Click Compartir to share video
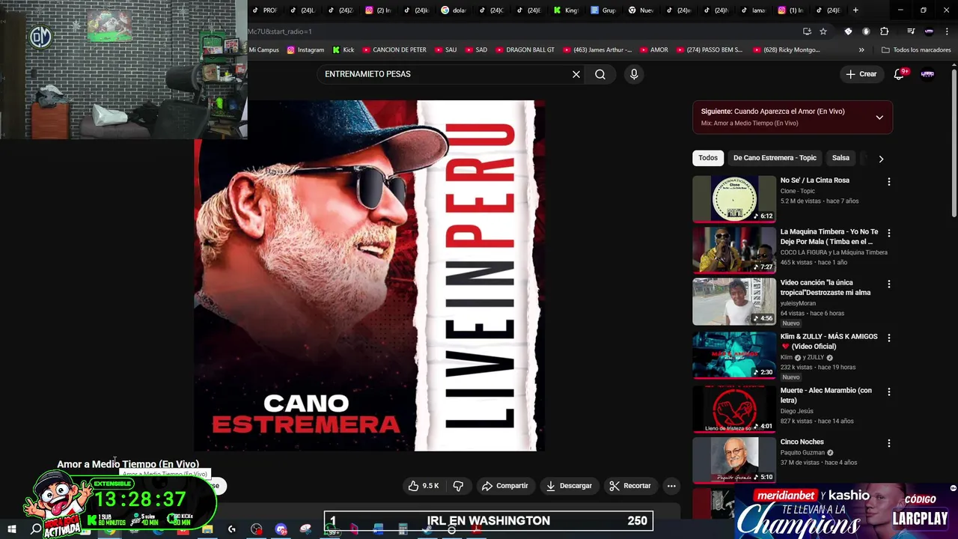This screenshot has width=958, height=539. point(505,486)
